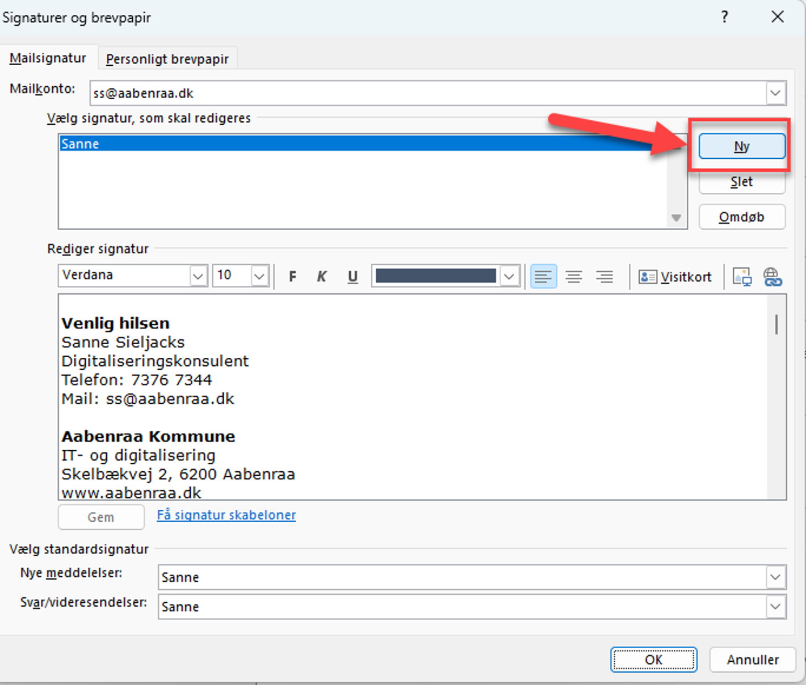Click the Ny button to create signature
The width and height of the screenshot is (806, 685).
click(741, 147)
